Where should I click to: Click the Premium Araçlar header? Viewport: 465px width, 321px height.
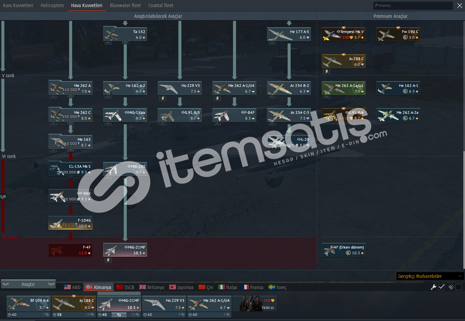point(390,16)
